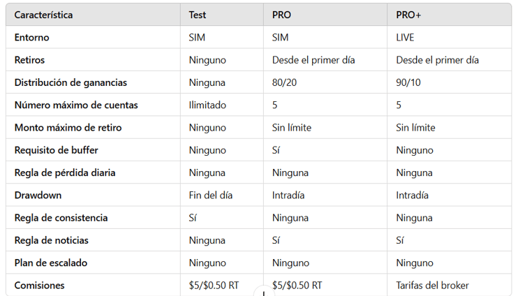The height and width of the screenshot is (296, 518).
Task: Select the Fin del día cell
Action: tap(210, 195)
